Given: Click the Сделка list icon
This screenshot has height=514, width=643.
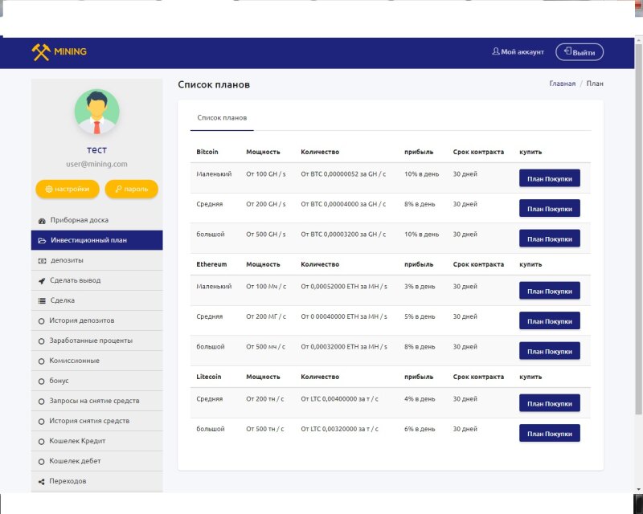Looking at the screenshot, I should click(42, 300).
